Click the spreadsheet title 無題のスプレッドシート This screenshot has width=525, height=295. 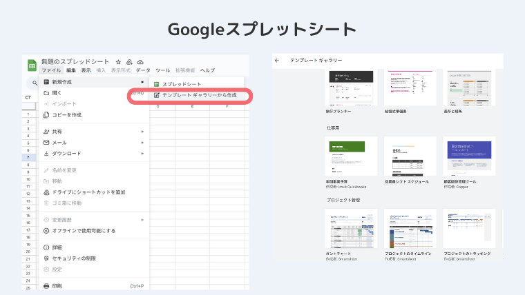click(75, 61)
